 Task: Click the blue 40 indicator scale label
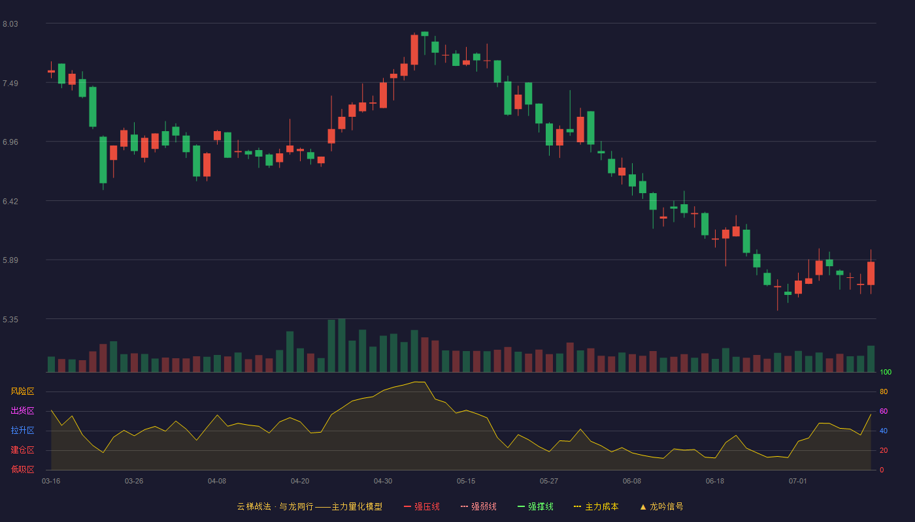[884, 431]
